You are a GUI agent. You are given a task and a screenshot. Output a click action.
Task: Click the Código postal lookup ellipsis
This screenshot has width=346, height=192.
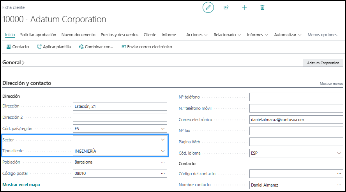tap(163, 173)
